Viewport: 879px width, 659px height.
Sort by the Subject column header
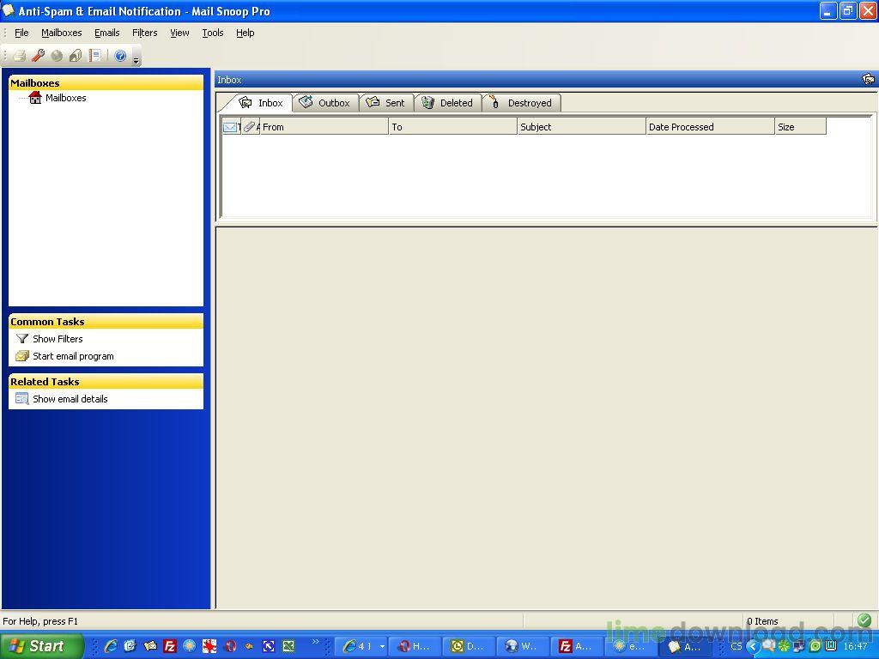[581, 127]
